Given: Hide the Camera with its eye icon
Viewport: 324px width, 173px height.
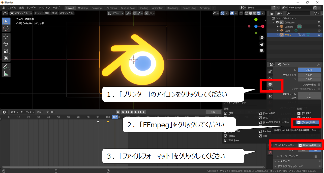Looking at the screenshot, I should (319, 26).
